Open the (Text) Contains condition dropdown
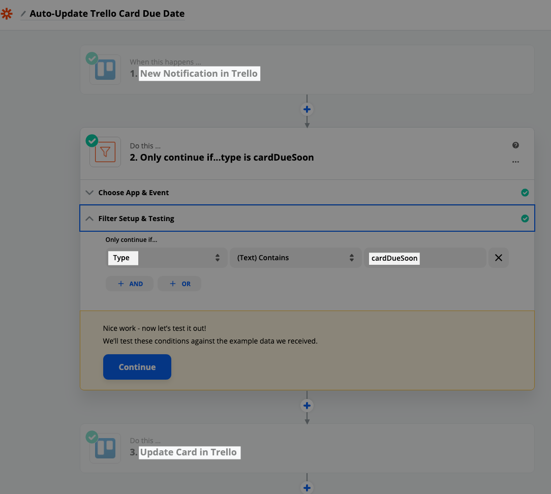Image resolution: width=551 pixels, height=494 pixels. [295, 258]
